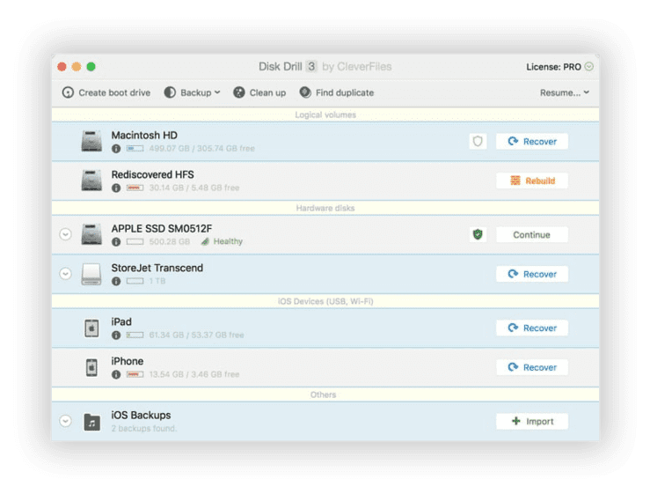Click the StoreJet Transcend external drive icon
Screen dimensions: 650x494
point(91,274)
